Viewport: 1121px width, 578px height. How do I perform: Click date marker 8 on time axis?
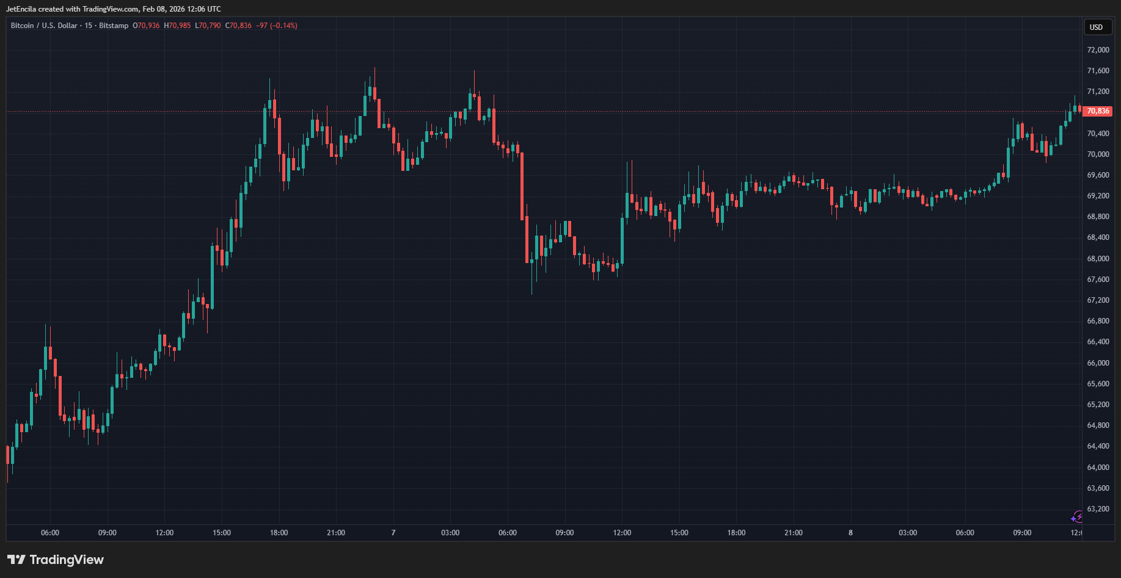click(850, 533)
